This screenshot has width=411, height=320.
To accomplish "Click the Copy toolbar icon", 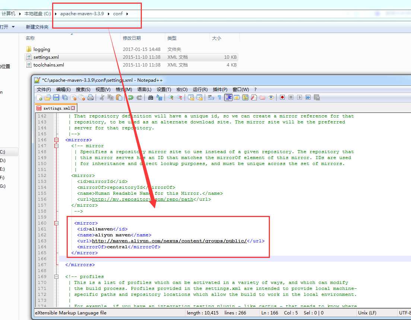I will (x=111, y=98).
